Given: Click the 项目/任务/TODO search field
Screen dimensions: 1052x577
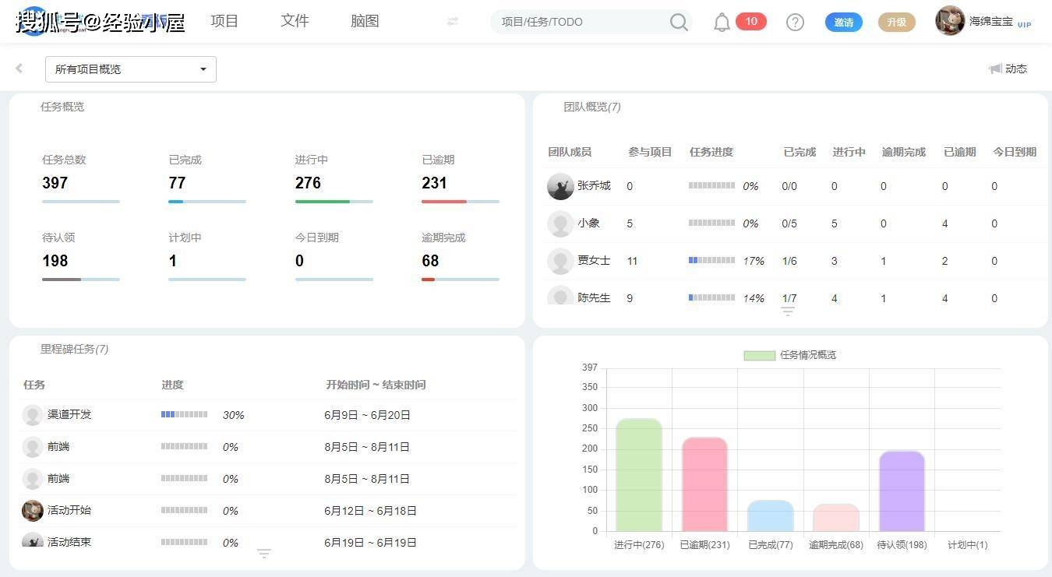Looking at the screenshot, I should click(x=581, y=22).
